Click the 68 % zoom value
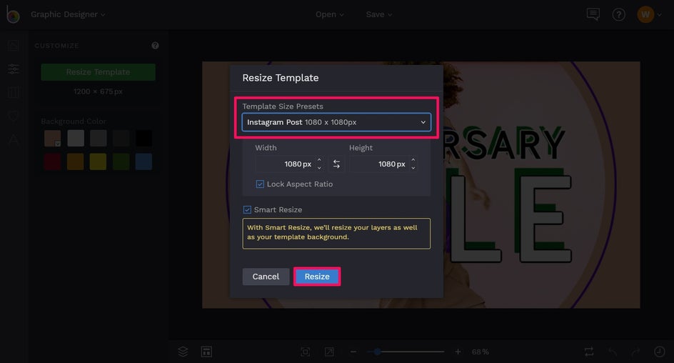The image size is (674, 363). click(x=480, y=352)
